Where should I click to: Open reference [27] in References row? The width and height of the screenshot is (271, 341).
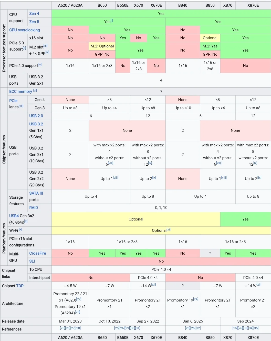pyautogui.click(x=73, y=328)
